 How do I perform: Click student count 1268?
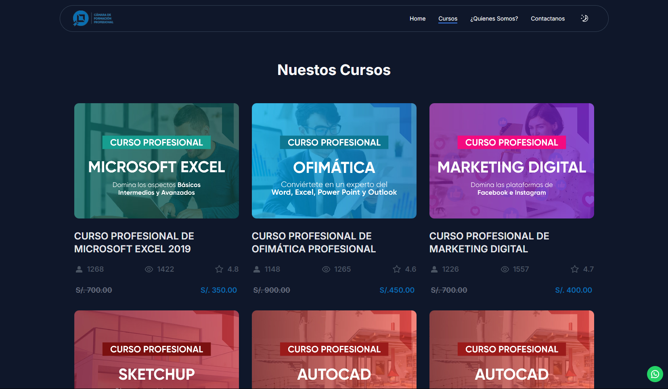click(x=95, y=269)
